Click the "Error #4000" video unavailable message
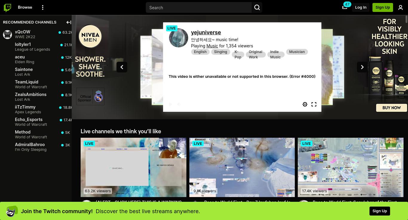Viewport: 408px width, 220px height. point(242,77)
